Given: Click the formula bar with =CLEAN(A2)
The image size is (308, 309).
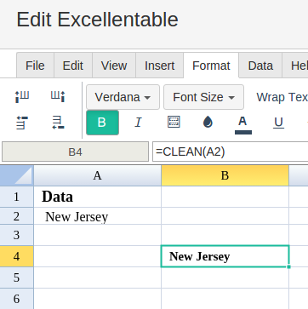Looking at the screenshot, I should pyautogui.click(x=230, y=152).
